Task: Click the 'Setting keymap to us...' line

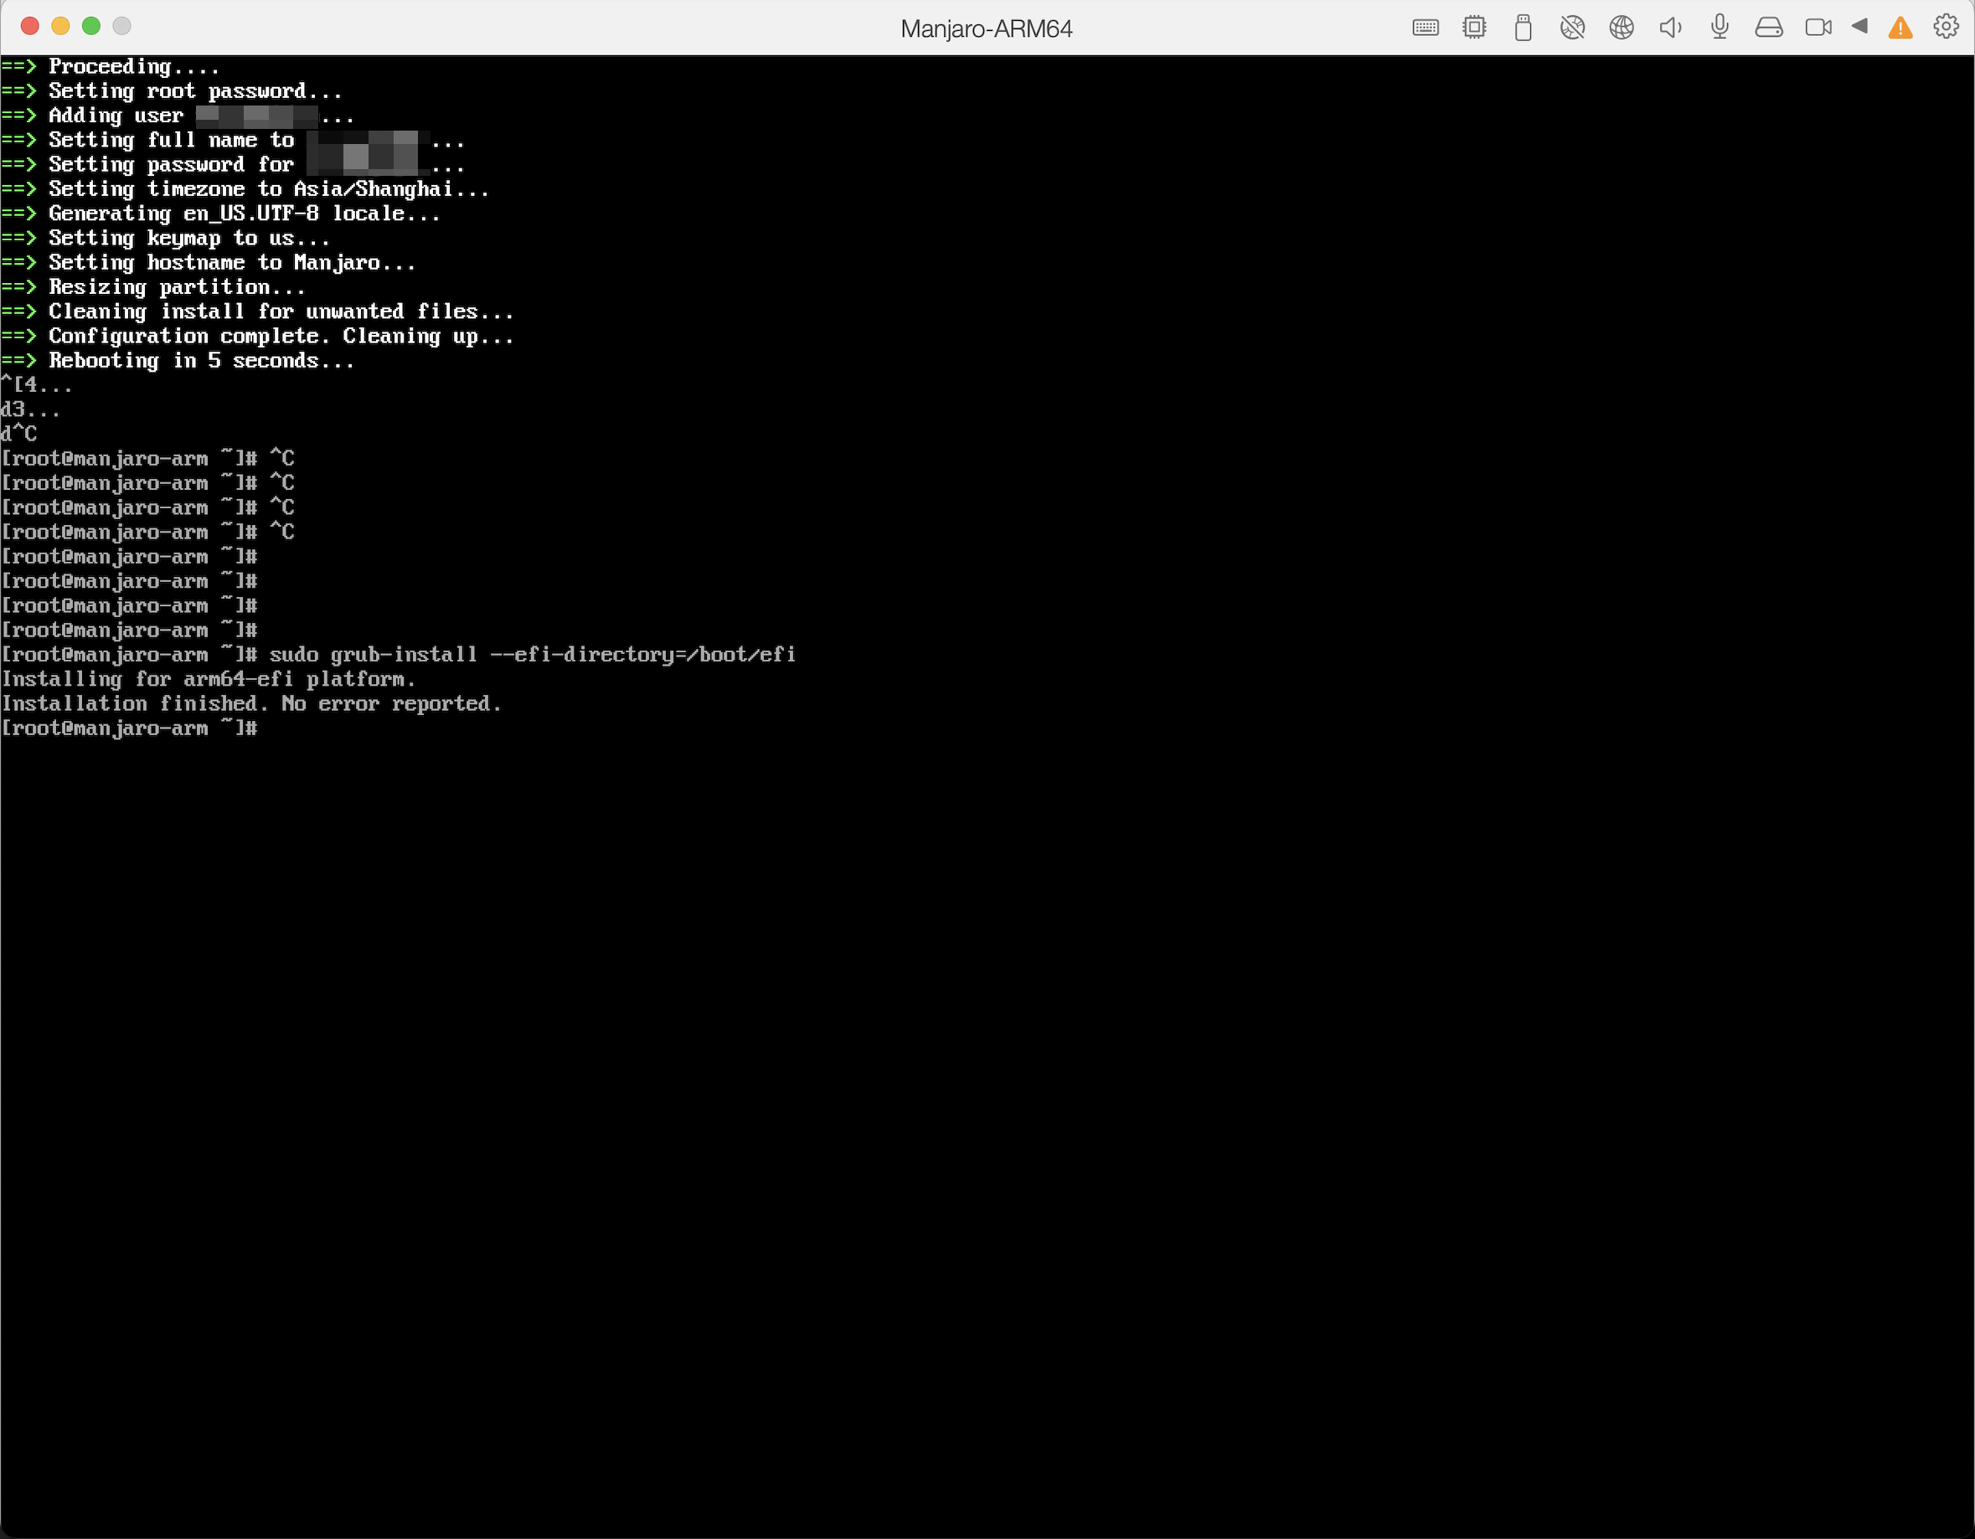Action: [166, 239]
